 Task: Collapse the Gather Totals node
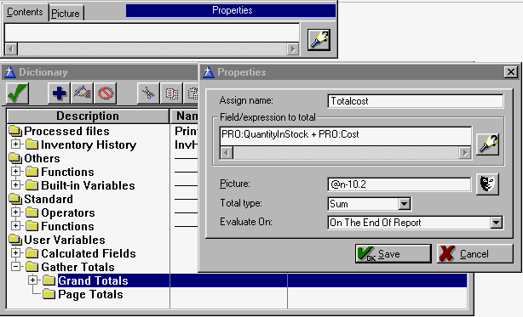pos(15,267)
